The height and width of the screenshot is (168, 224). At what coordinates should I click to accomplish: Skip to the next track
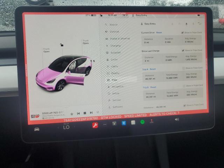91,113
